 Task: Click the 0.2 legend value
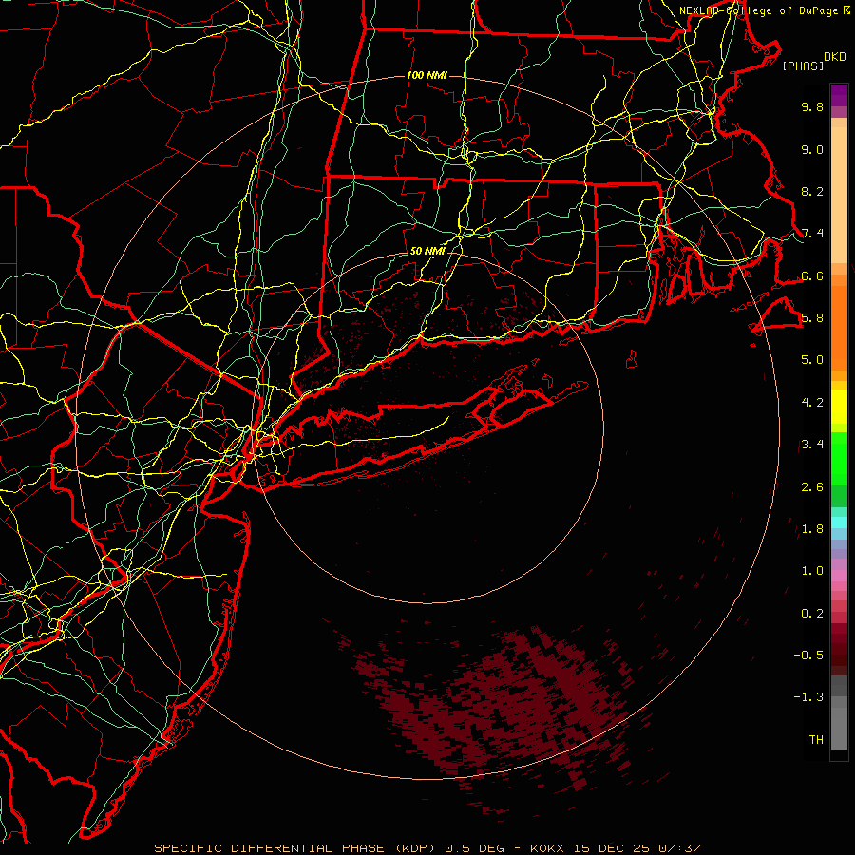point(812,614)
